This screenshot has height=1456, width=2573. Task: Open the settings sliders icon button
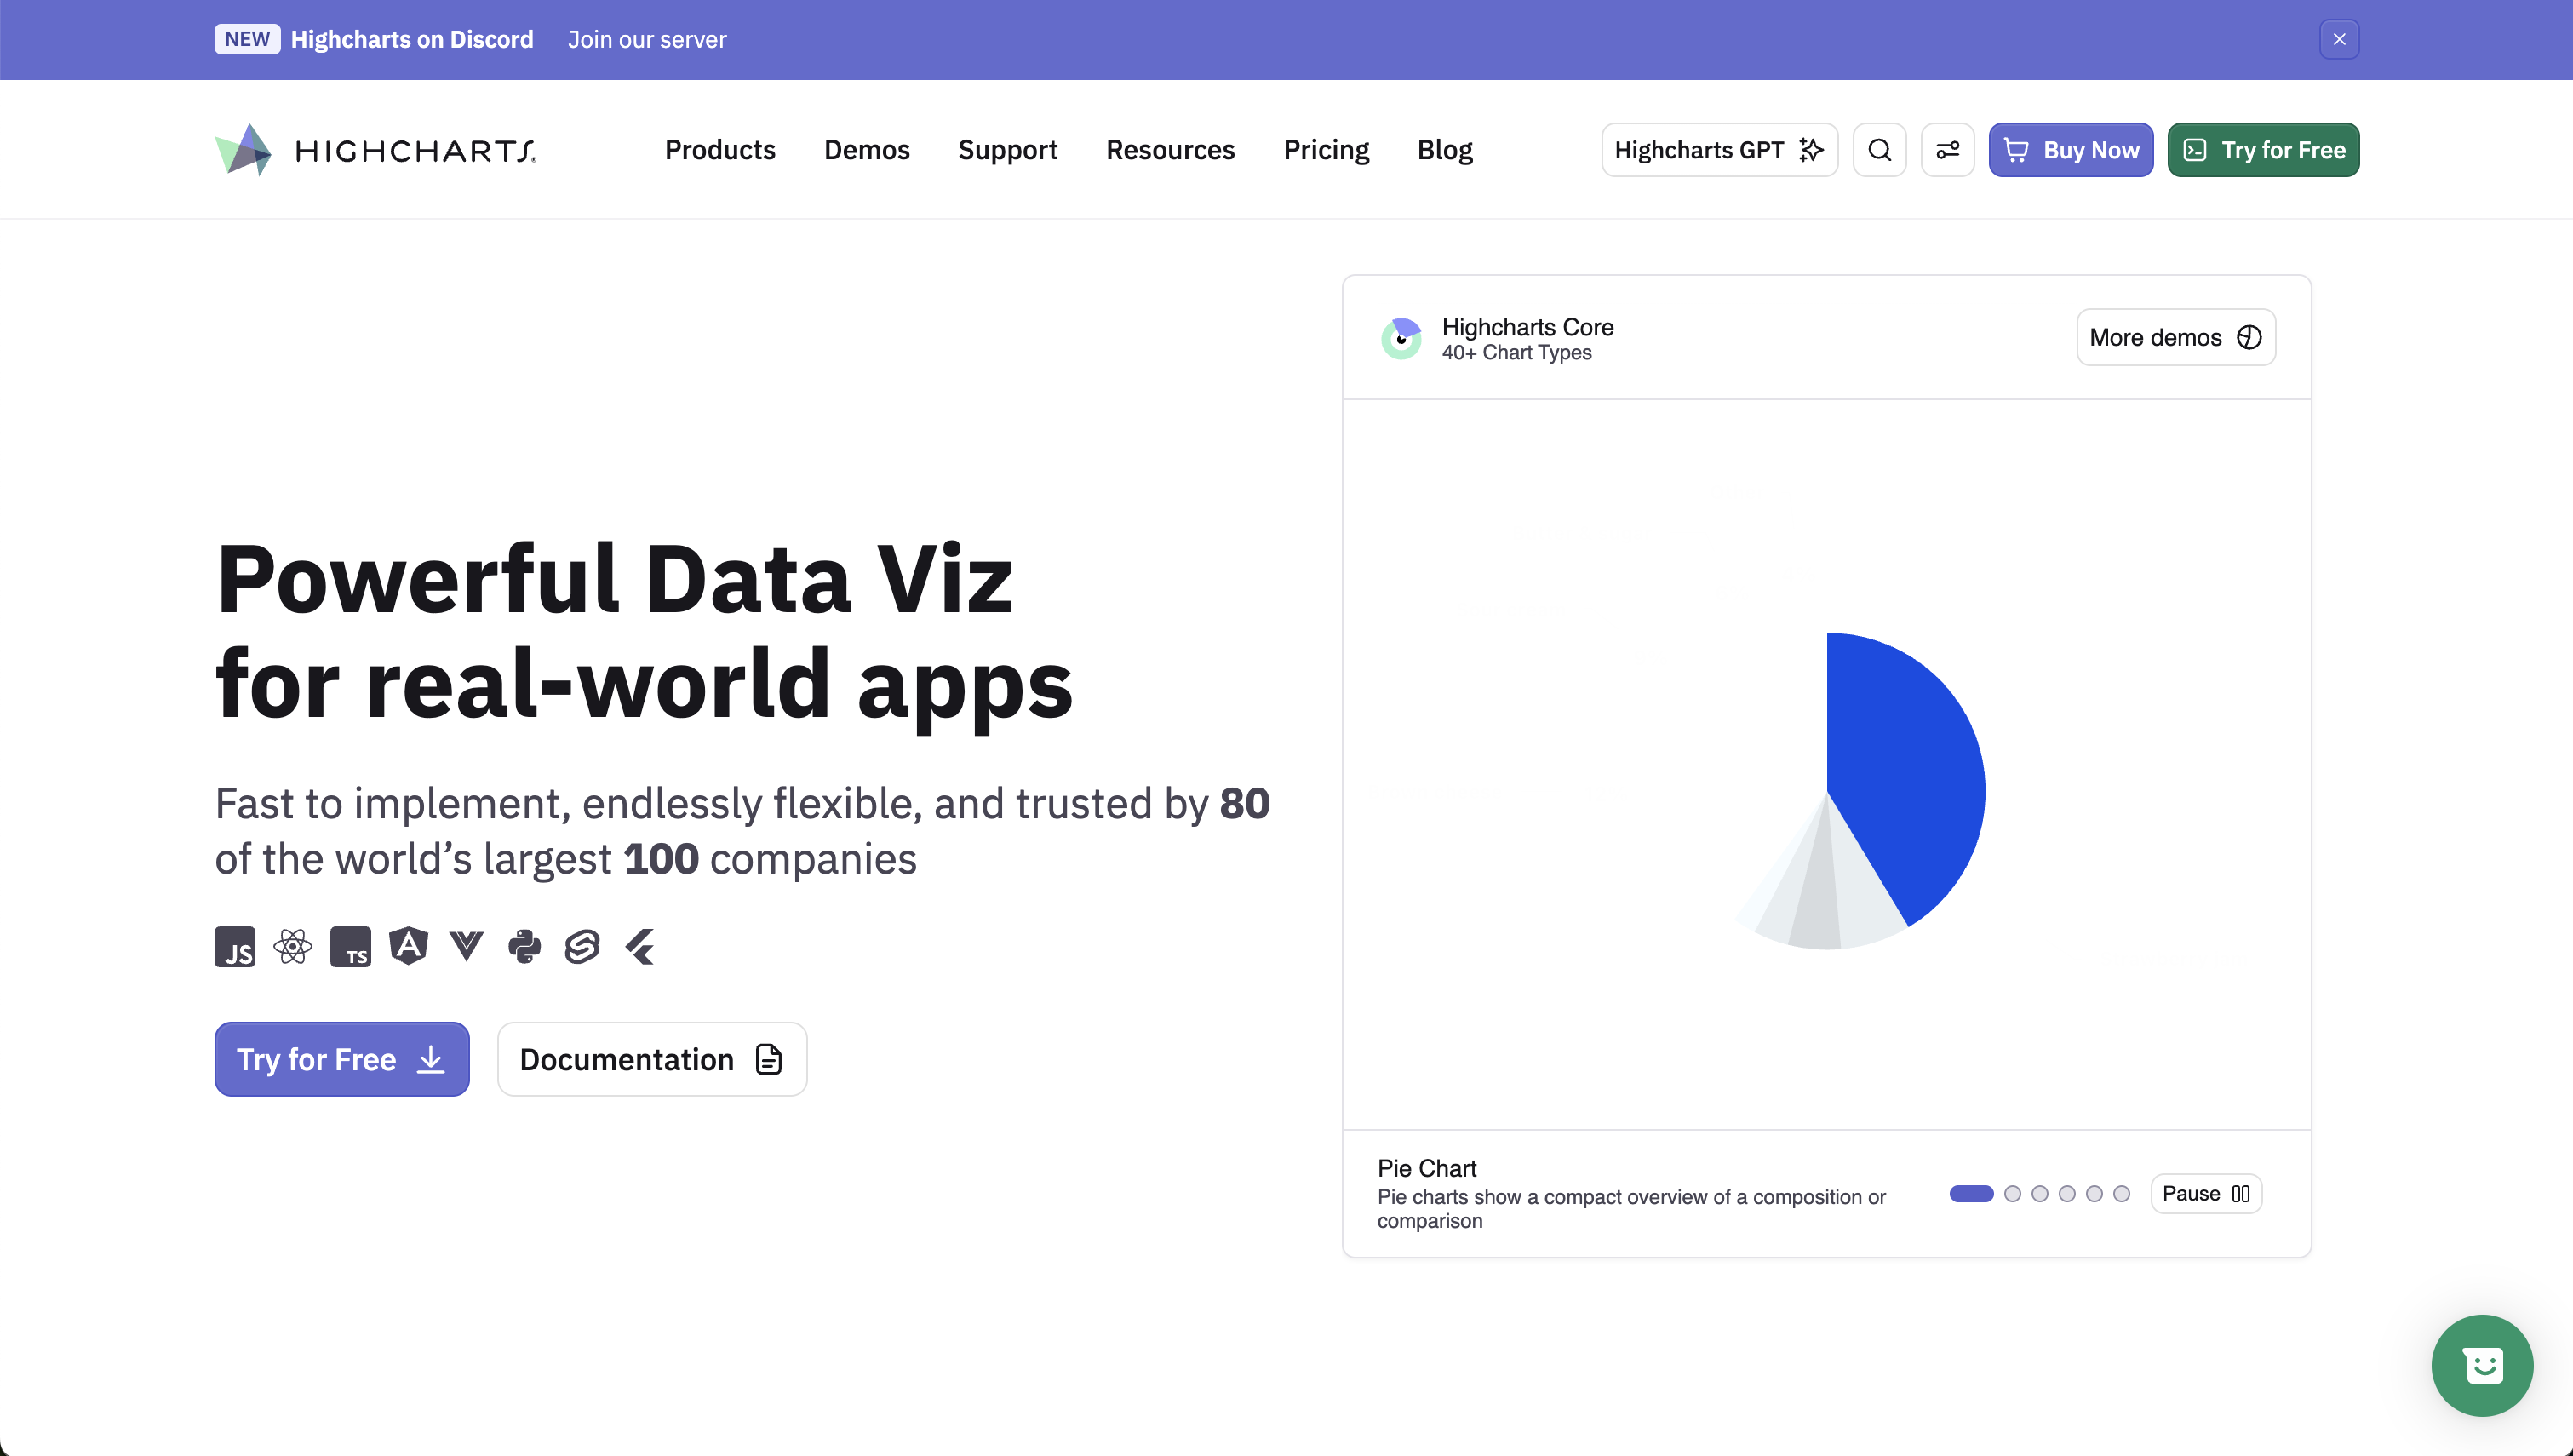point(1947,150)
